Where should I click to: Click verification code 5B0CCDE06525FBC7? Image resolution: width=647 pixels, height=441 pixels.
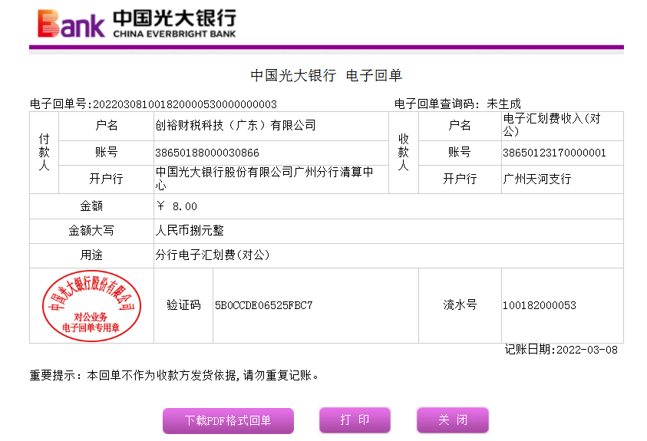click(x=263, y=305)
